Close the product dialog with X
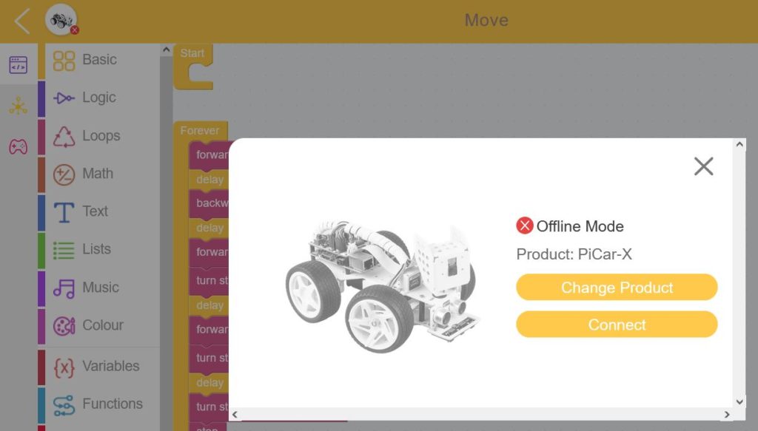The width and height of the screenshot is (758, 431). 703,166
